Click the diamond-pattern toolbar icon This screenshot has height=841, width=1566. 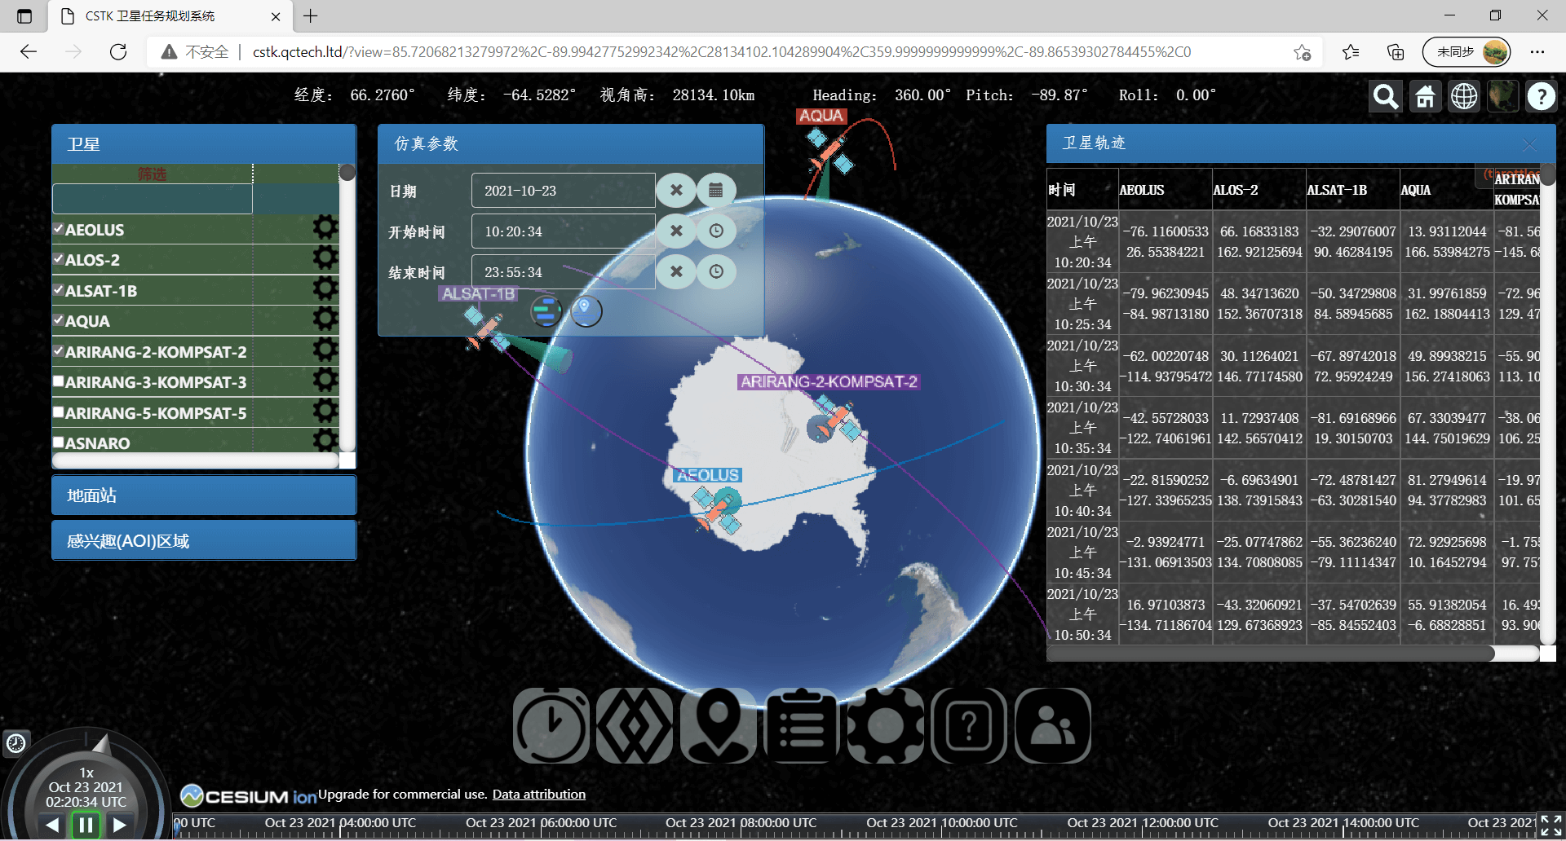coord(635,725)
